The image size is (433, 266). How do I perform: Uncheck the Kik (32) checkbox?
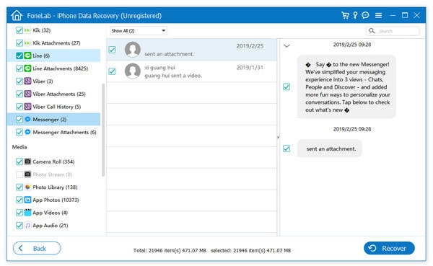[x=19, y=30]
